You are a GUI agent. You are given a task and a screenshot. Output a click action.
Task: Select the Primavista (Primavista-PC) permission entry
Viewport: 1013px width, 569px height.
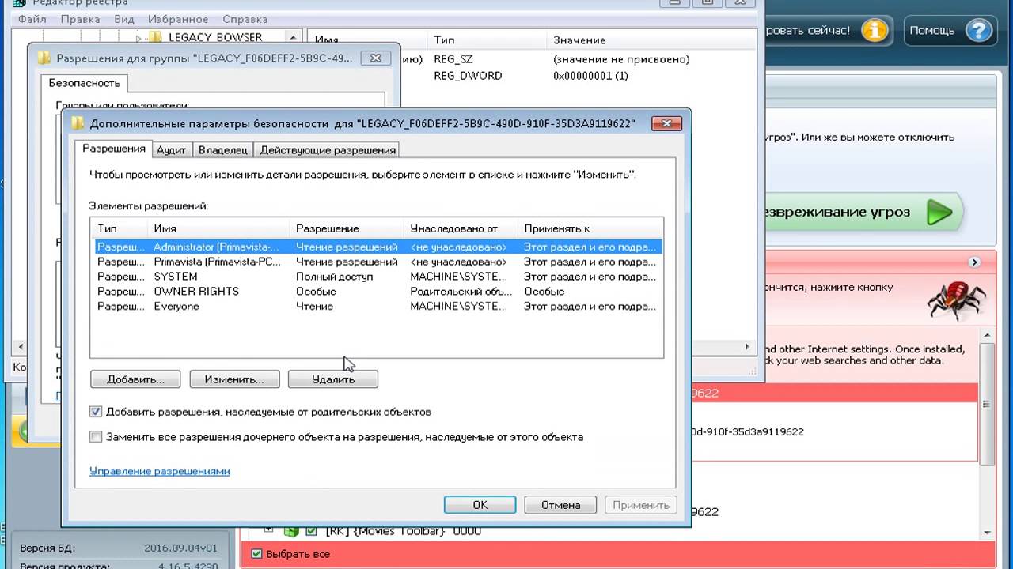click(x=377, y=262)
